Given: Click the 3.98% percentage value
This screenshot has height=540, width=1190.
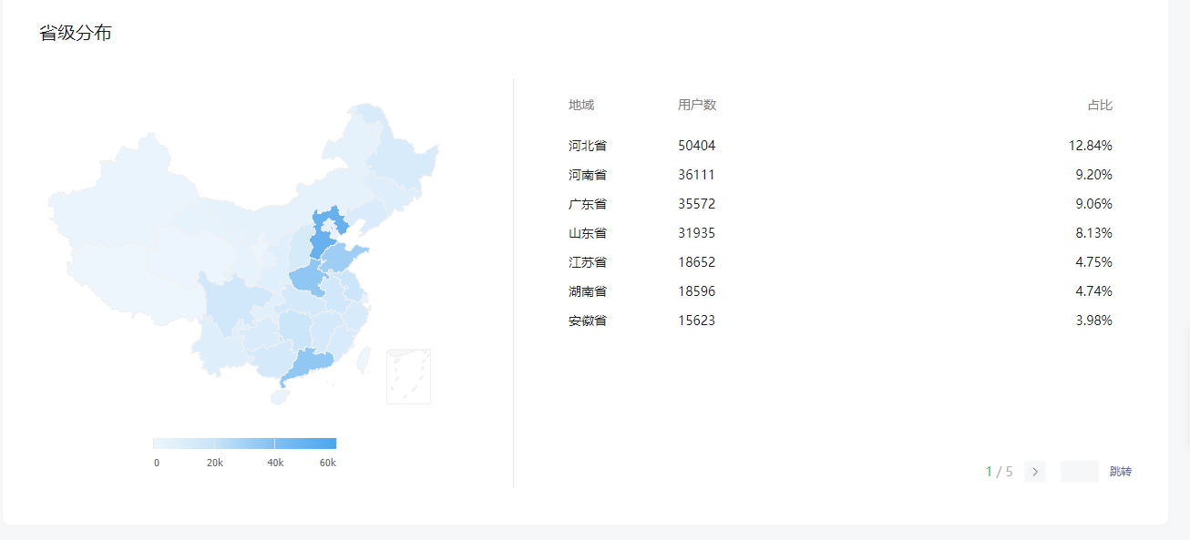Looking at the screenshot, I should click(1094, 321).
